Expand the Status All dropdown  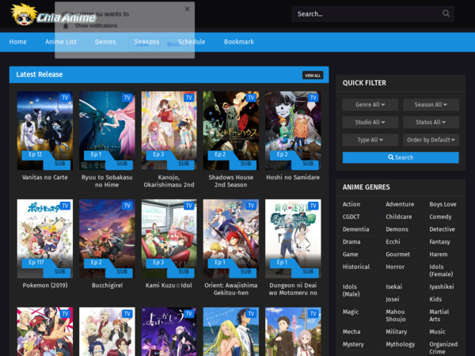click(x=431, y=123)
